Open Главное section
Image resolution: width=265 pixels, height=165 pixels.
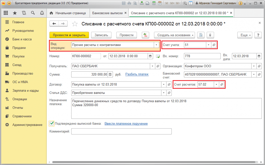18,22
